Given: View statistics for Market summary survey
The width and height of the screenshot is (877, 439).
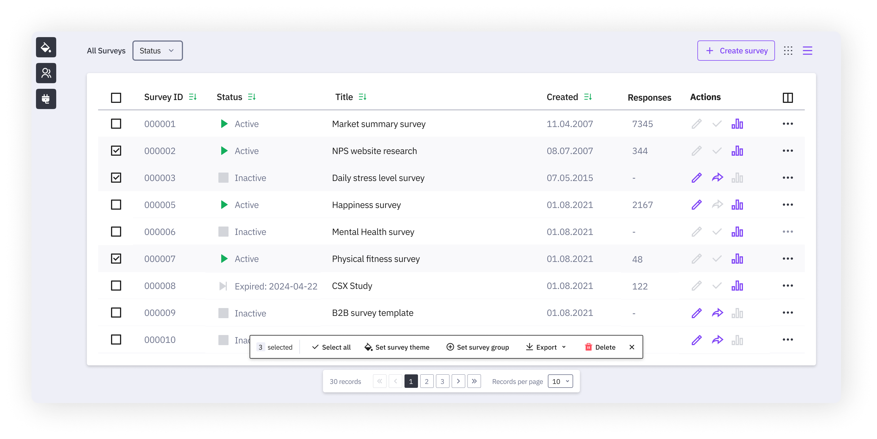Looking at the screenshot, I should pyautogui.click(x=737, y=124).
